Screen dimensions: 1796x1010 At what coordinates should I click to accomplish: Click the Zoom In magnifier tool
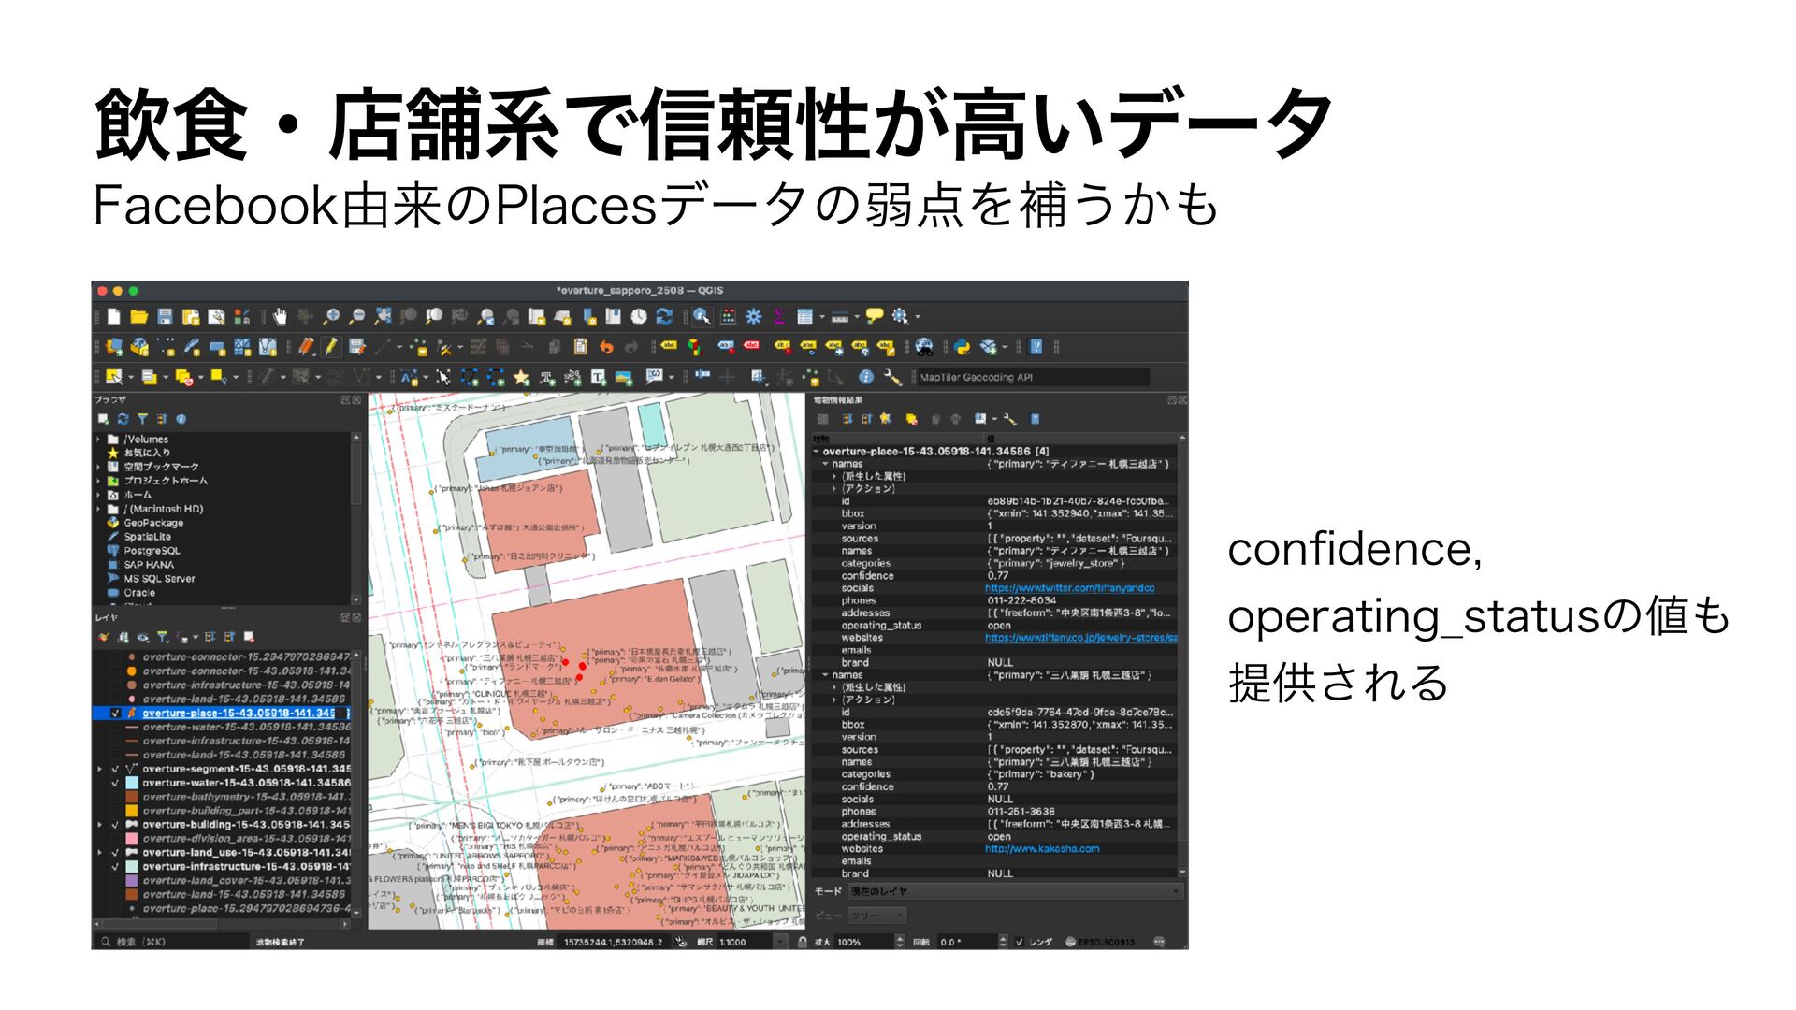point(331,317)
